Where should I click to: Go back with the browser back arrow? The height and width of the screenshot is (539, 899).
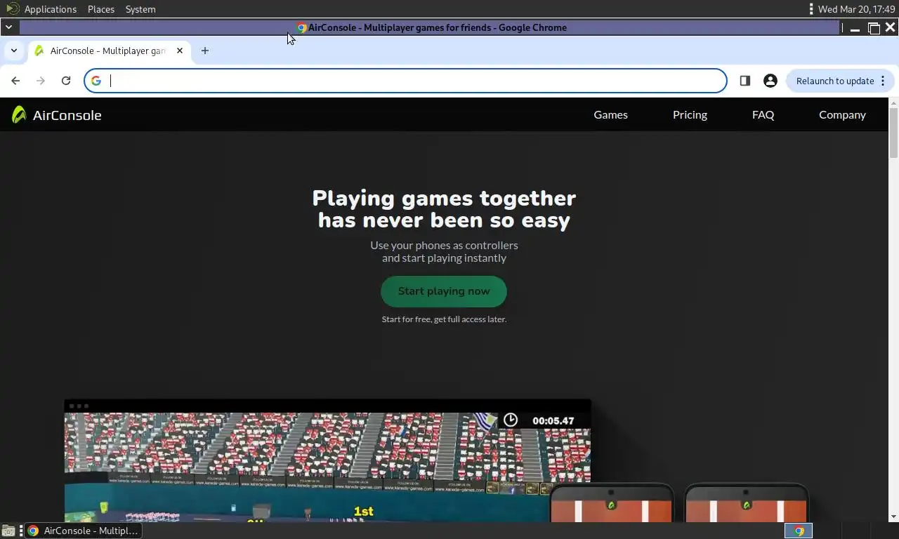coord(15,81)
